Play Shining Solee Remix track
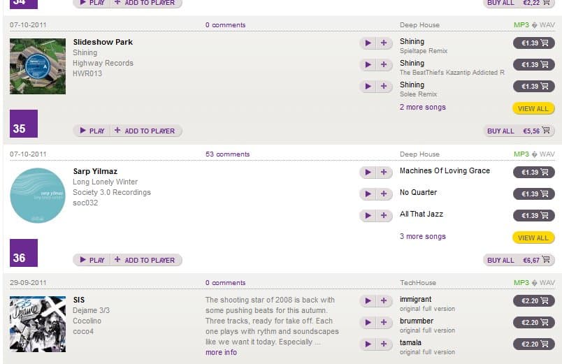This screenshot has height=364, width=562. point(368,86)
